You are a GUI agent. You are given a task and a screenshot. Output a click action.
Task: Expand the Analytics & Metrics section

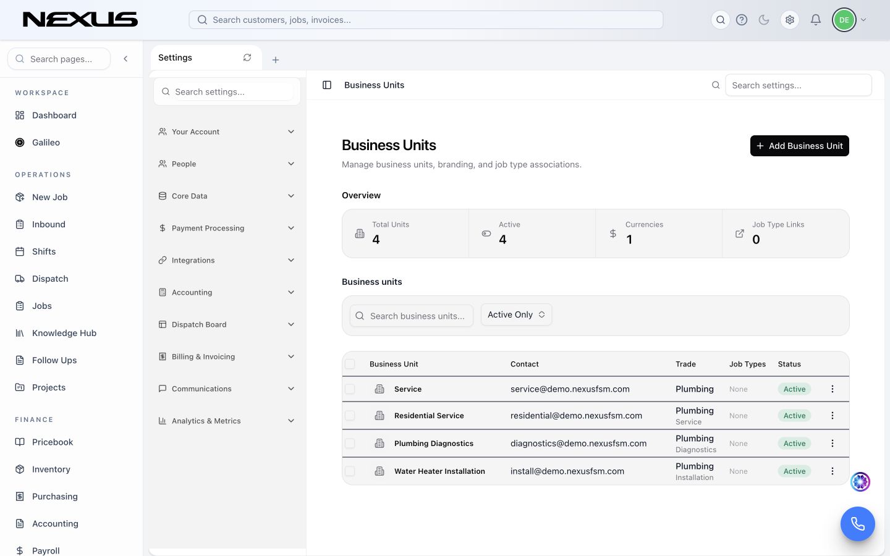[227, 421]
